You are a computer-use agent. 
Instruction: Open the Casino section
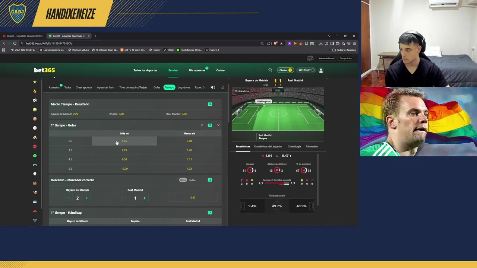(x=220, y=70)
